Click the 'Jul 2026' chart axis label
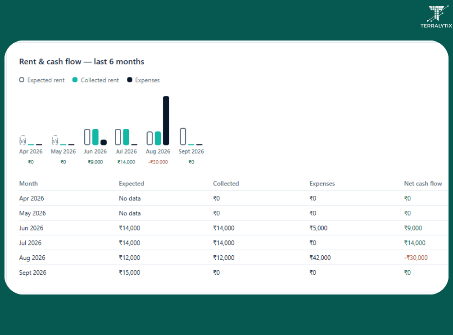This screenshot has width=453, height=335. 126,151
